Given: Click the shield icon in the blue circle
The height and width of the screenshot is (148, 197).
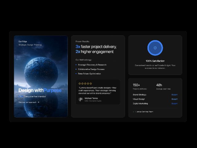Looking at the screenshot, I should click(x=155, y=48).
